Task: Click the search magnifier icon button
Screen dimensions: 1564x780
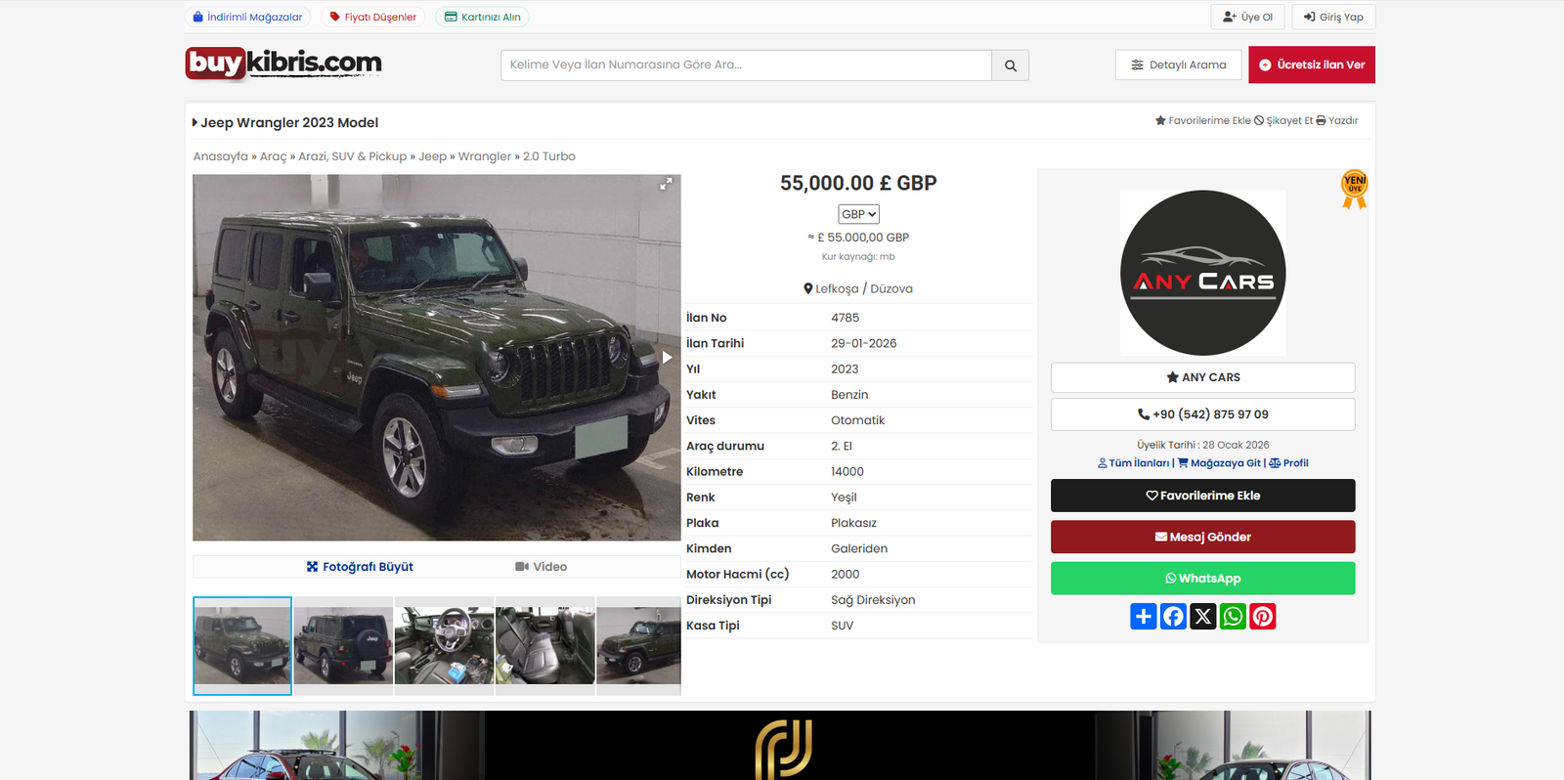Action: click(x=1010, y=65)
